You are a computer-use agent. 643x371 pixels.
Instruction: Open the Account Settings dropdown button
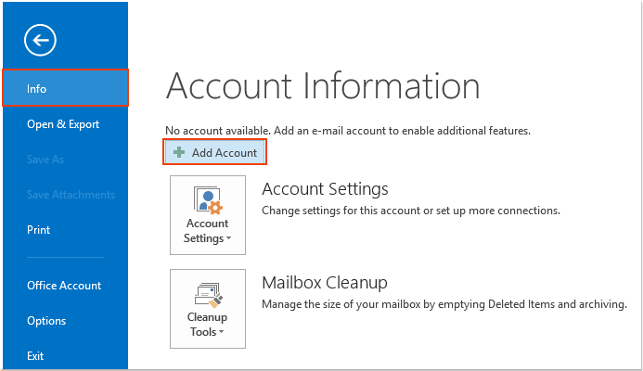[208, 215]
